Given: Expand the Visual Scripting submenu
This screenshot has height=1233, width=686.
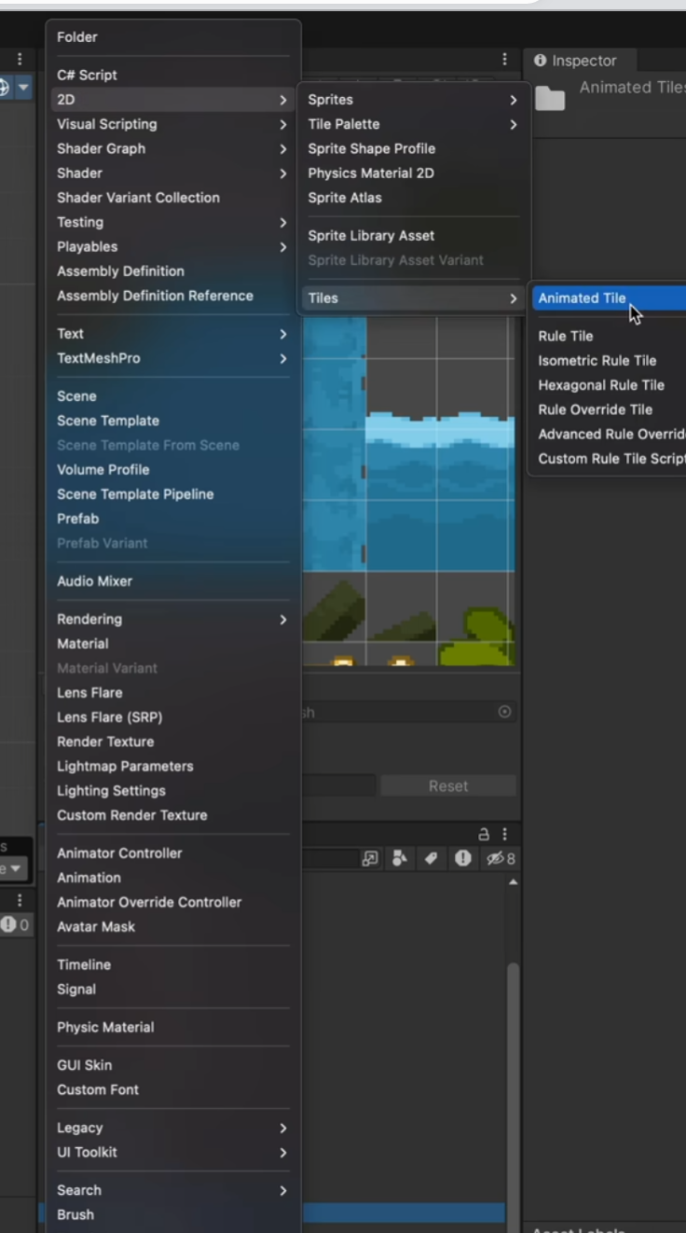Looking at the screenshot, I should 173,124.
